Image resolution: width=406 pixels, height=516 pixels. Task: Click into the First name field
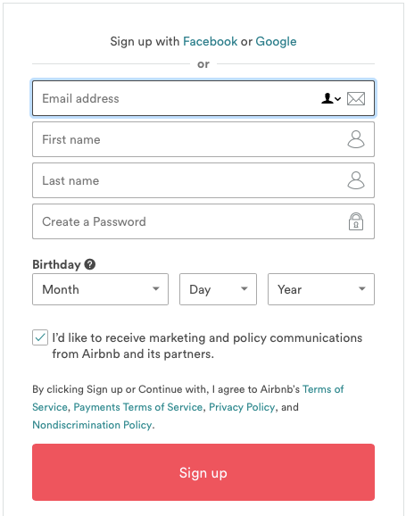pyautogui.click(x=203, y=139)
